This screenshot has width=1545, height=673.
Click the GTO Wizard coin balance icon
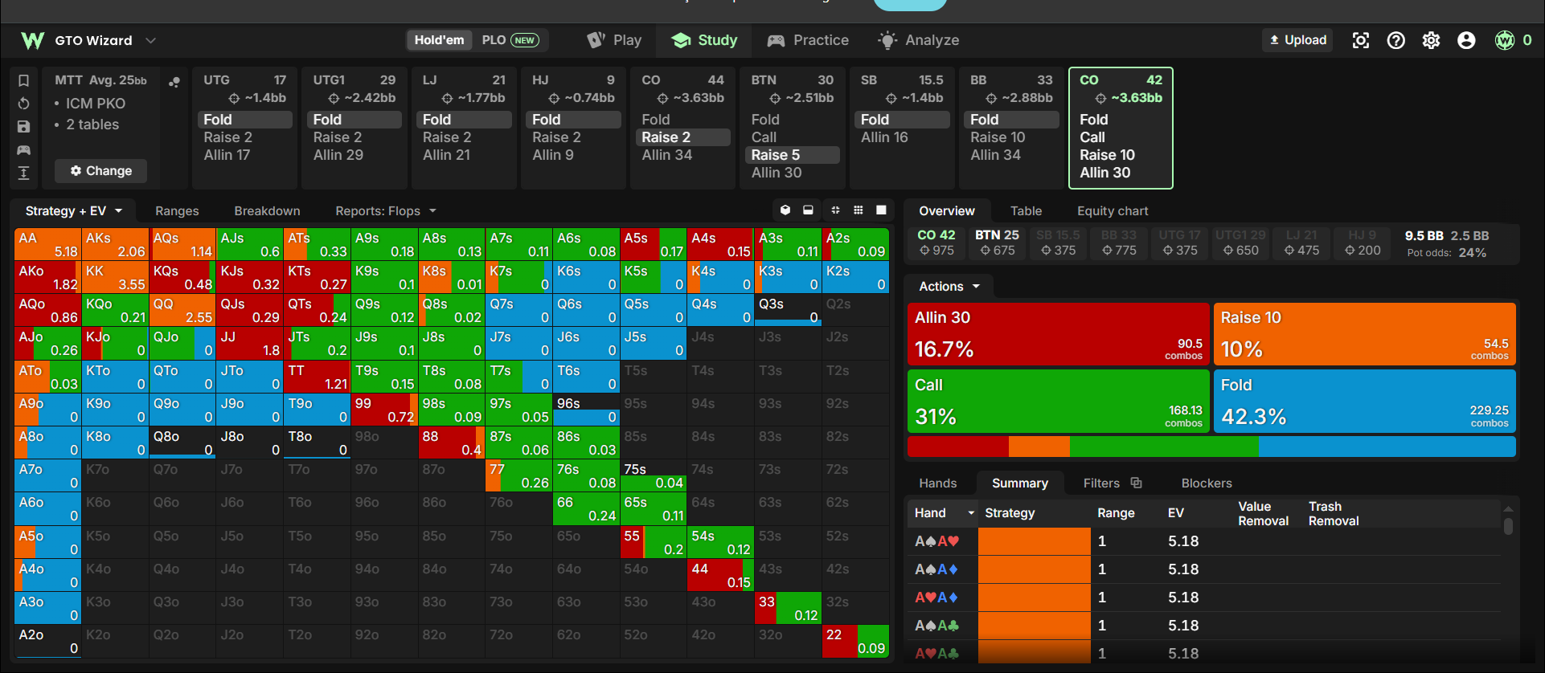[1505, 40]
